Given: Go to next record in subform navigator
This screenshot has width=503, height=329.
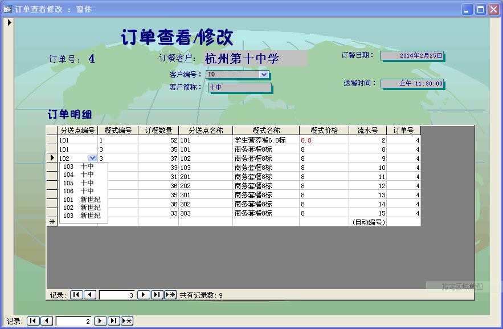Looking at the screenshot, I should 144,295.
